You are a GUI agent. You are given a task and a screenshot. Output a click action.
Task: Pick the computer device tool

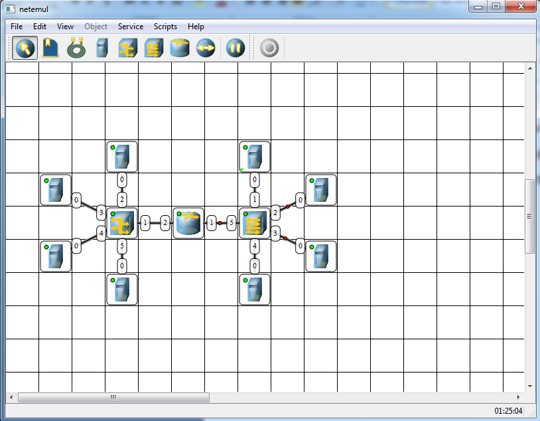coord(102,48)
